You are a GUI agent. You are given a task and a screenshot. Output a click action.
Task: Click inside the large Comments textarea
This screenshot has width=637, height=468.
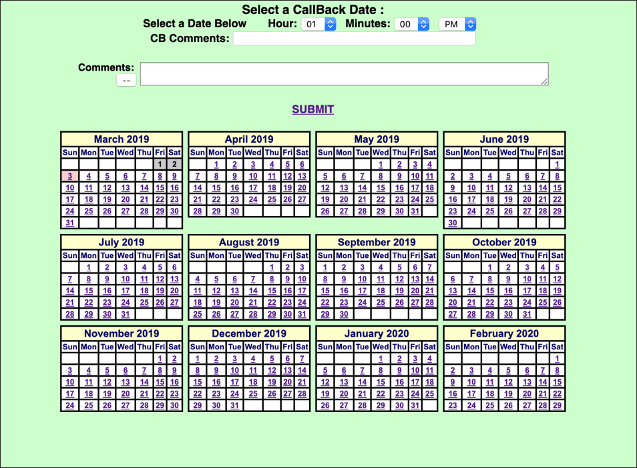click(344, 74)
